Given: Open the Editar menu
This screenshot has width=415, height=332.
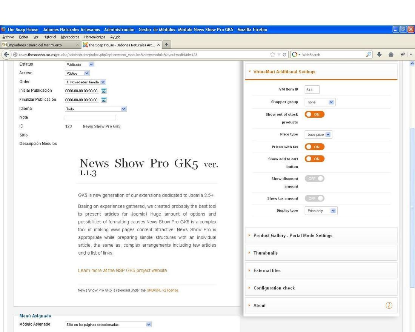Looking at the screenshot, I should click(x=23, y=37).
